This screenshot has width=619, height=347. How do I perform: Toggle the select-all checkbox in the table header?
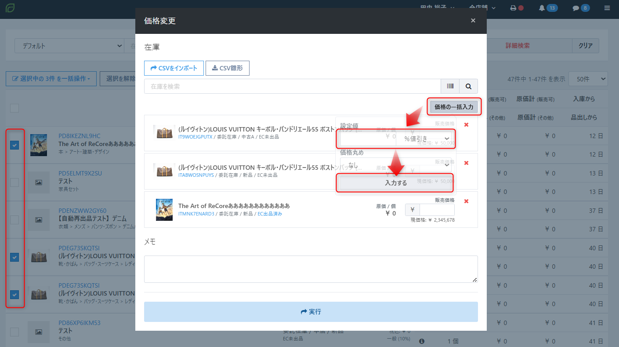(14, 108)
